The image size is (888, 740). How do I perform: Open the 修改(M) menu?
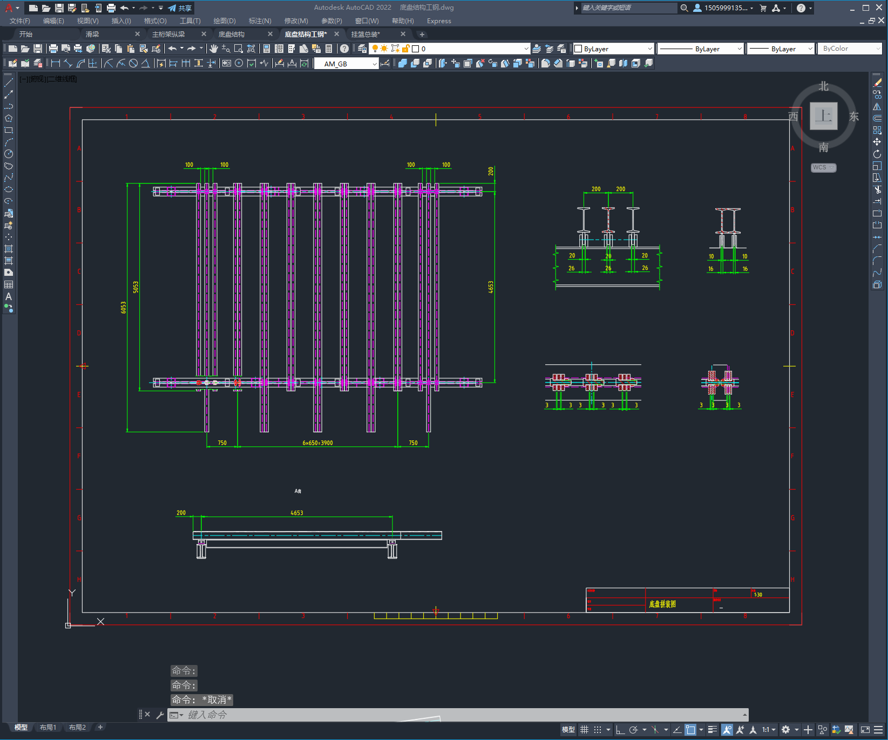click(x=296, y=21)
